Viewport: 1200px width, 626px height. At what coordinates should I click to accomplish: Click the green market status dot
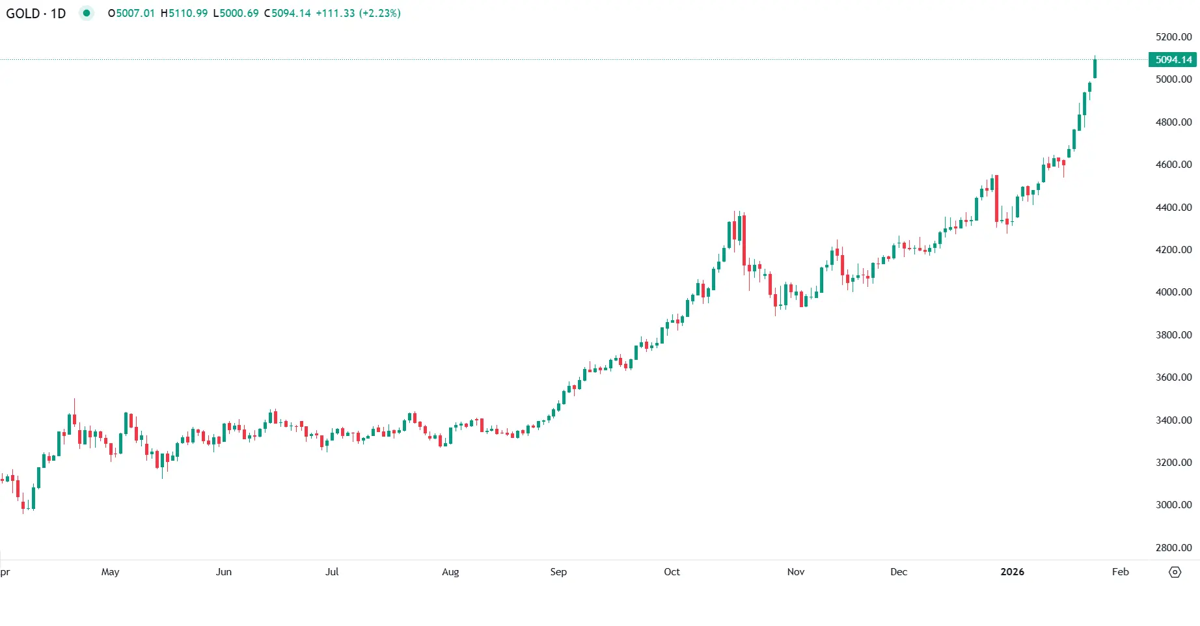point(87,13)
